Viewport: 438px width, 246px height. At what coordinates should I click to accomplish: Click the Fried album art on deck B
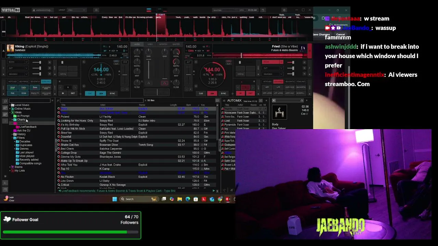303,48
